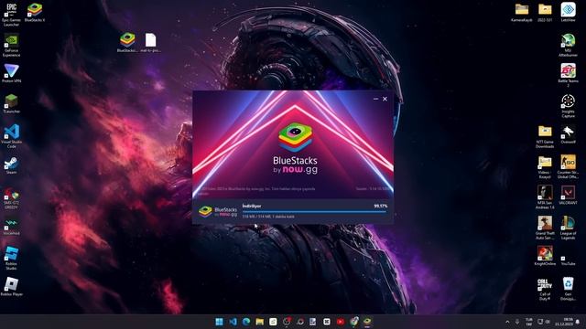
Task: Open the MSI Afterburner desktop shortcut
Action: [568, 46]
